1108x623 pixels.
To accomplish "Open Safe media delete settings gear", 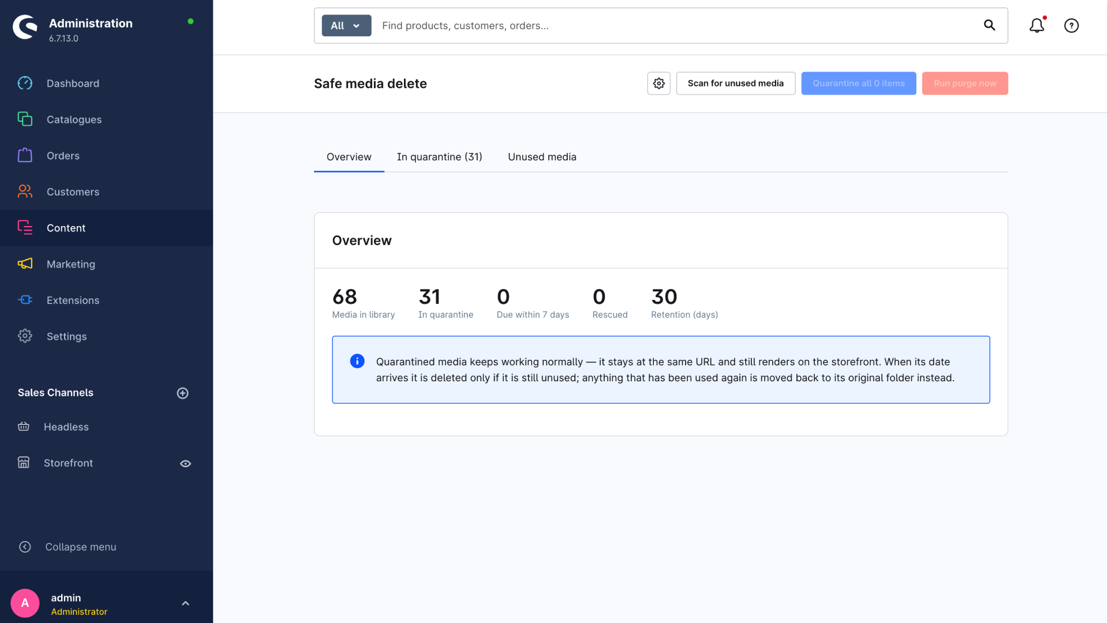I will click(x=659, y=83).
